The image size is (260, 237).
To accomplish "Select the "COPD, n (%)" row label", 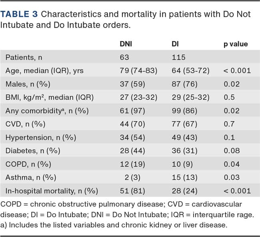I will click(28, 164).
